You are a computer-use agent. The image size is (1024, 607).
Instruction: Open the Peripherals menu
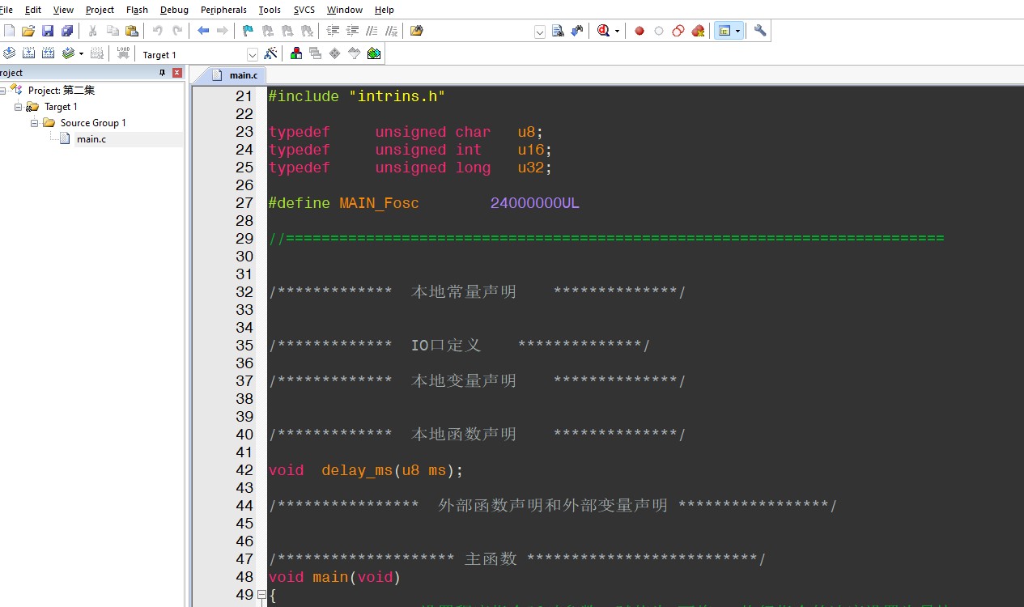click(x=223, y=10)
